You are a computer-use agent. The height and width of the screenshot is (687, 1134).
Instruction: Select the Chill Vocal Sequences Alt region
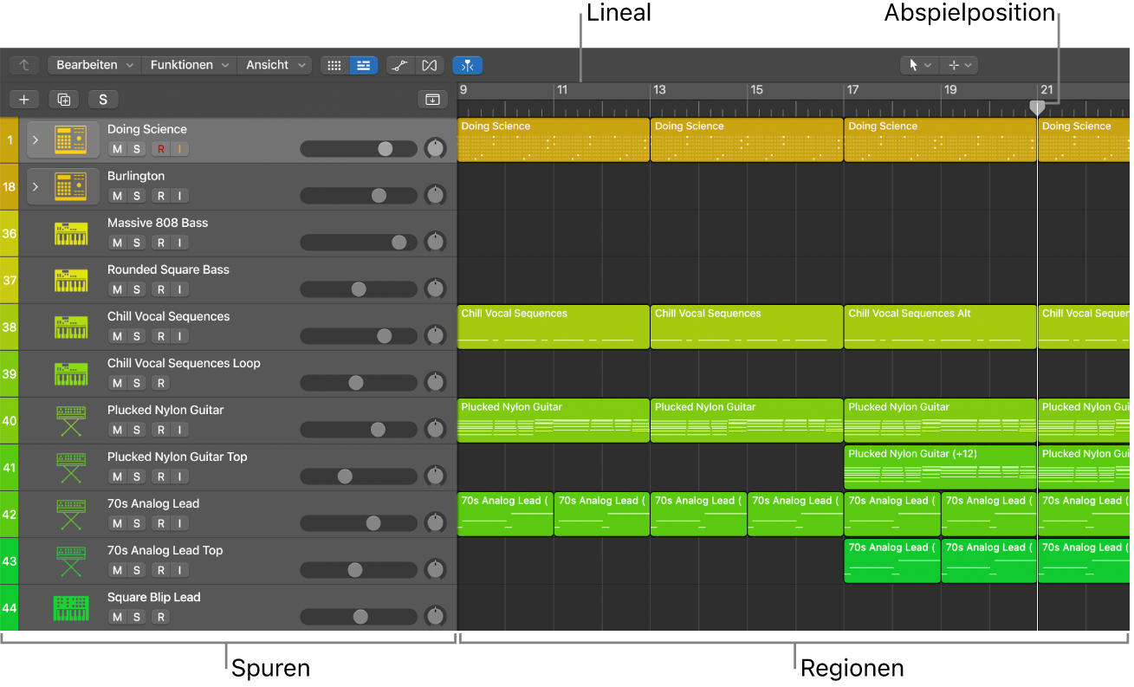[x=939, y=327]
